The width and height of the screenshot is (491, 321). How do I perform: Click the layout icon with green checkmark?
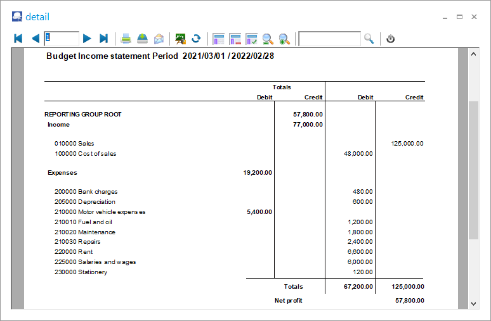coord(251,39)
